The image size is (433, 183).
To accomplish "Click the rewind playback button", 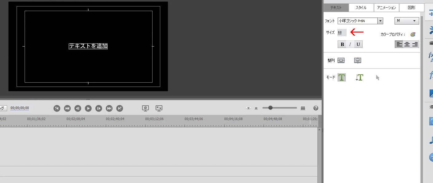I will [x=67, y=108].
